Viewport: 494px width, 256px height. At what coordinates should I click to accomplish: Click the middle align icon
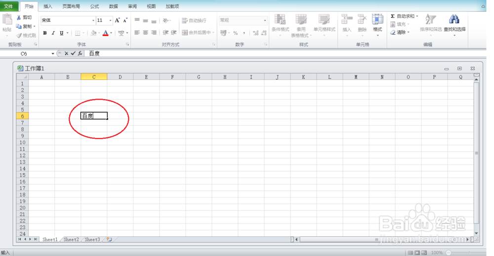coord(145,20)
